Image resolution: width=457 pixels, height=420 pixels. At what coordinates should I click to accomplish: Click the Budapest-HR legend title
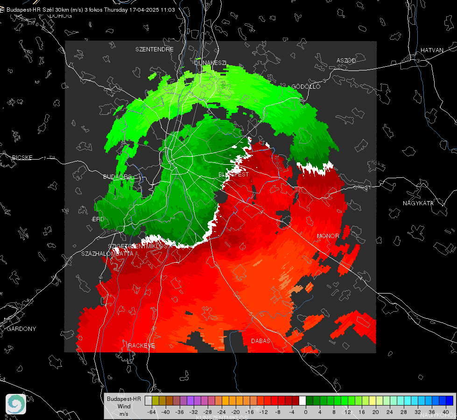click(x=124, y=399)
